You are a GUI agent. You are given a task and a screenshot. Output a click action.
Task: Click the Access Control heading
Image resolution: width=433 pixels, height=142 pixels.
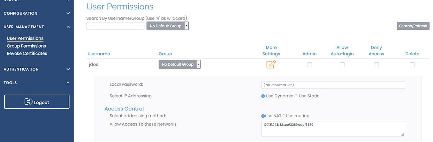pyautogui.click(x=124, y=109)
